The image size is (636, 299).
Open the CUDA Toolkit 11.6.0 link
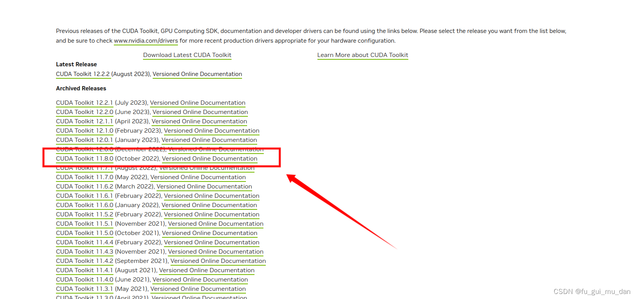coord(85,205)
